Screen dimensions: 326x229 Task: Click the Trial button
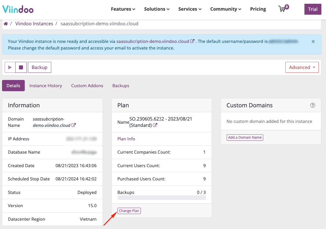313,9
